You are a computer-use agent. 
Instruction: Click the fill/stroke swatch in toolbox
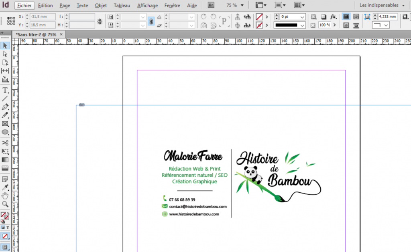click(5, 216)
